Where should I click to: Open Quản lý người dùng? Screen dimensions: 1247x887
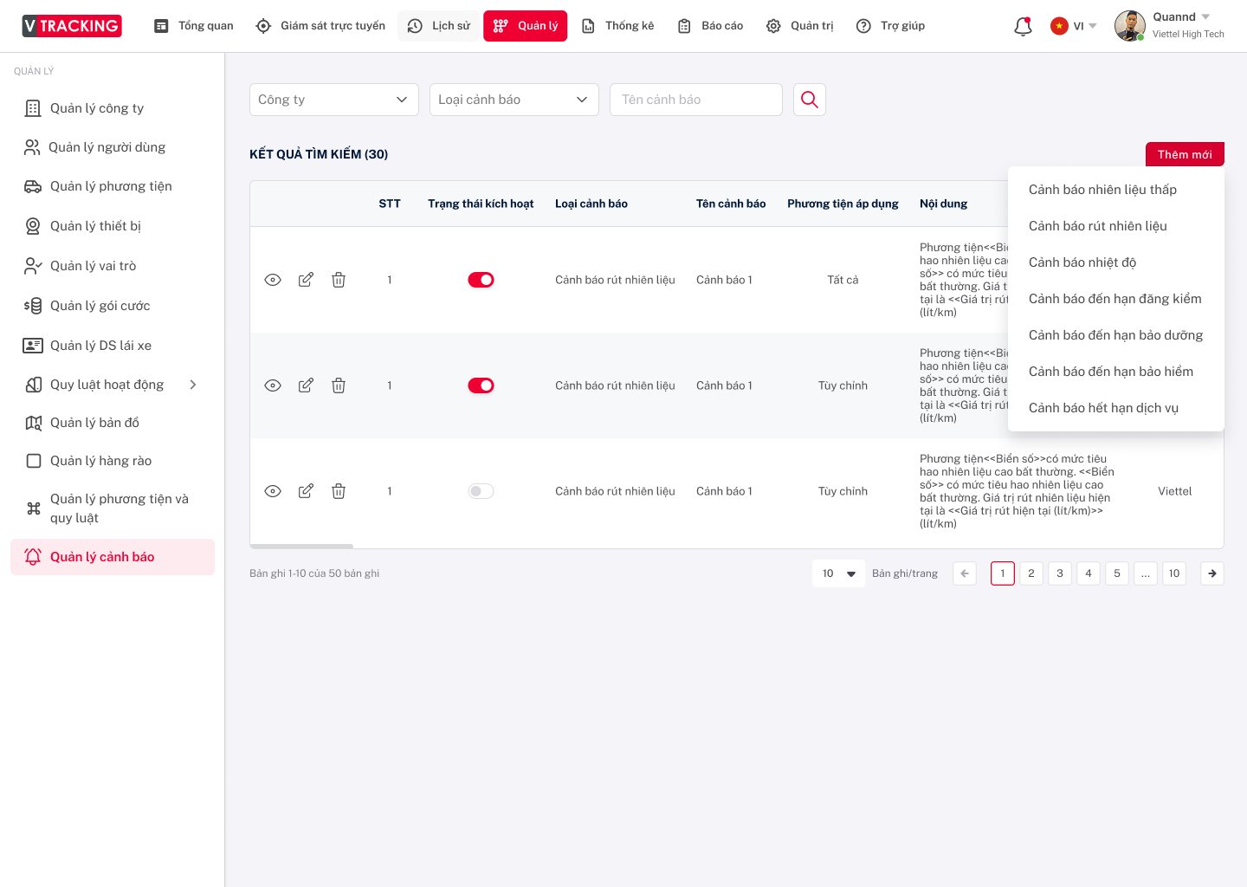pos(113,147)
